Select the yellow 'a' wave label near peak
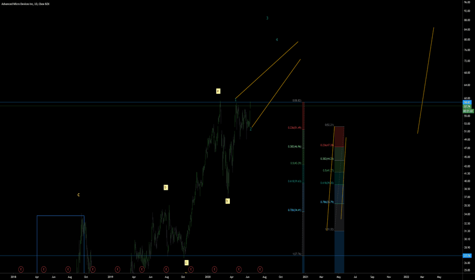The height and width of the screenshot is (280, 475). tap(218, 91)
